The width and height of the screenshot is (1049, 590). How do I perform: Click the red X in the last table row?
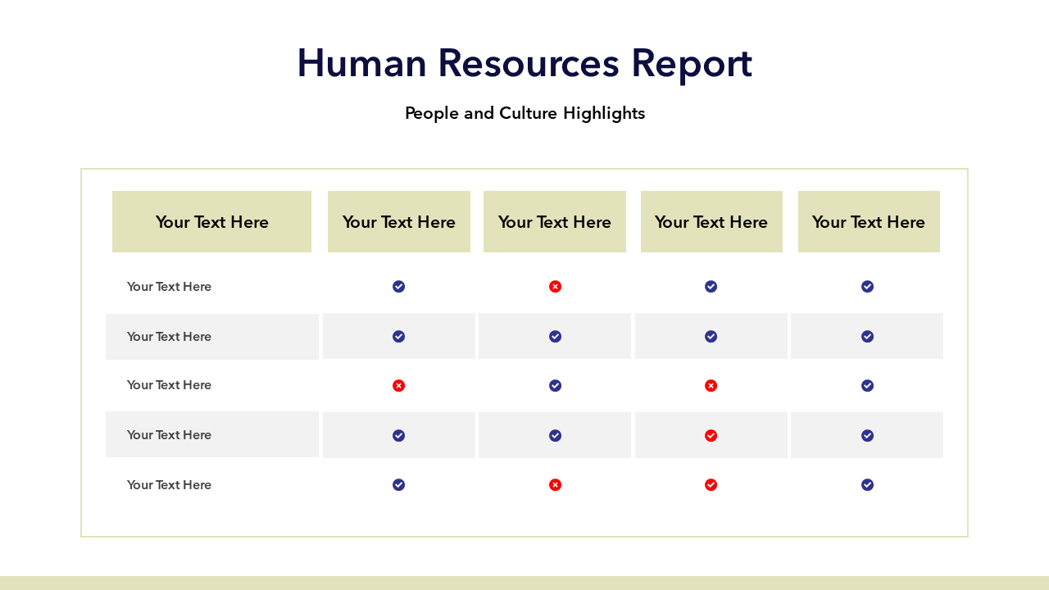click(x=555, y=485)
